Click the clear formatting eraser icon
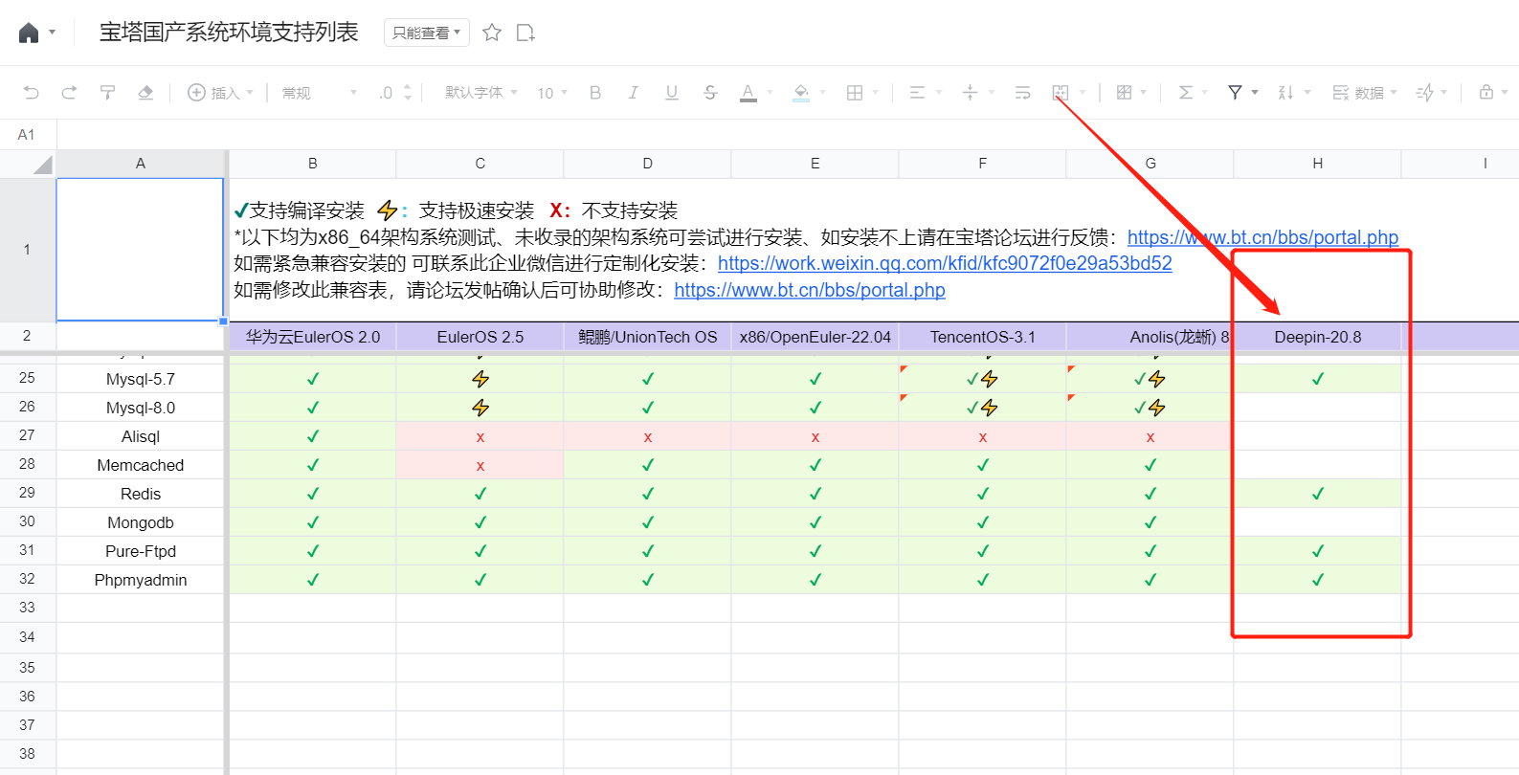This screenshot has width=1519, height=775. coord(145,93)
